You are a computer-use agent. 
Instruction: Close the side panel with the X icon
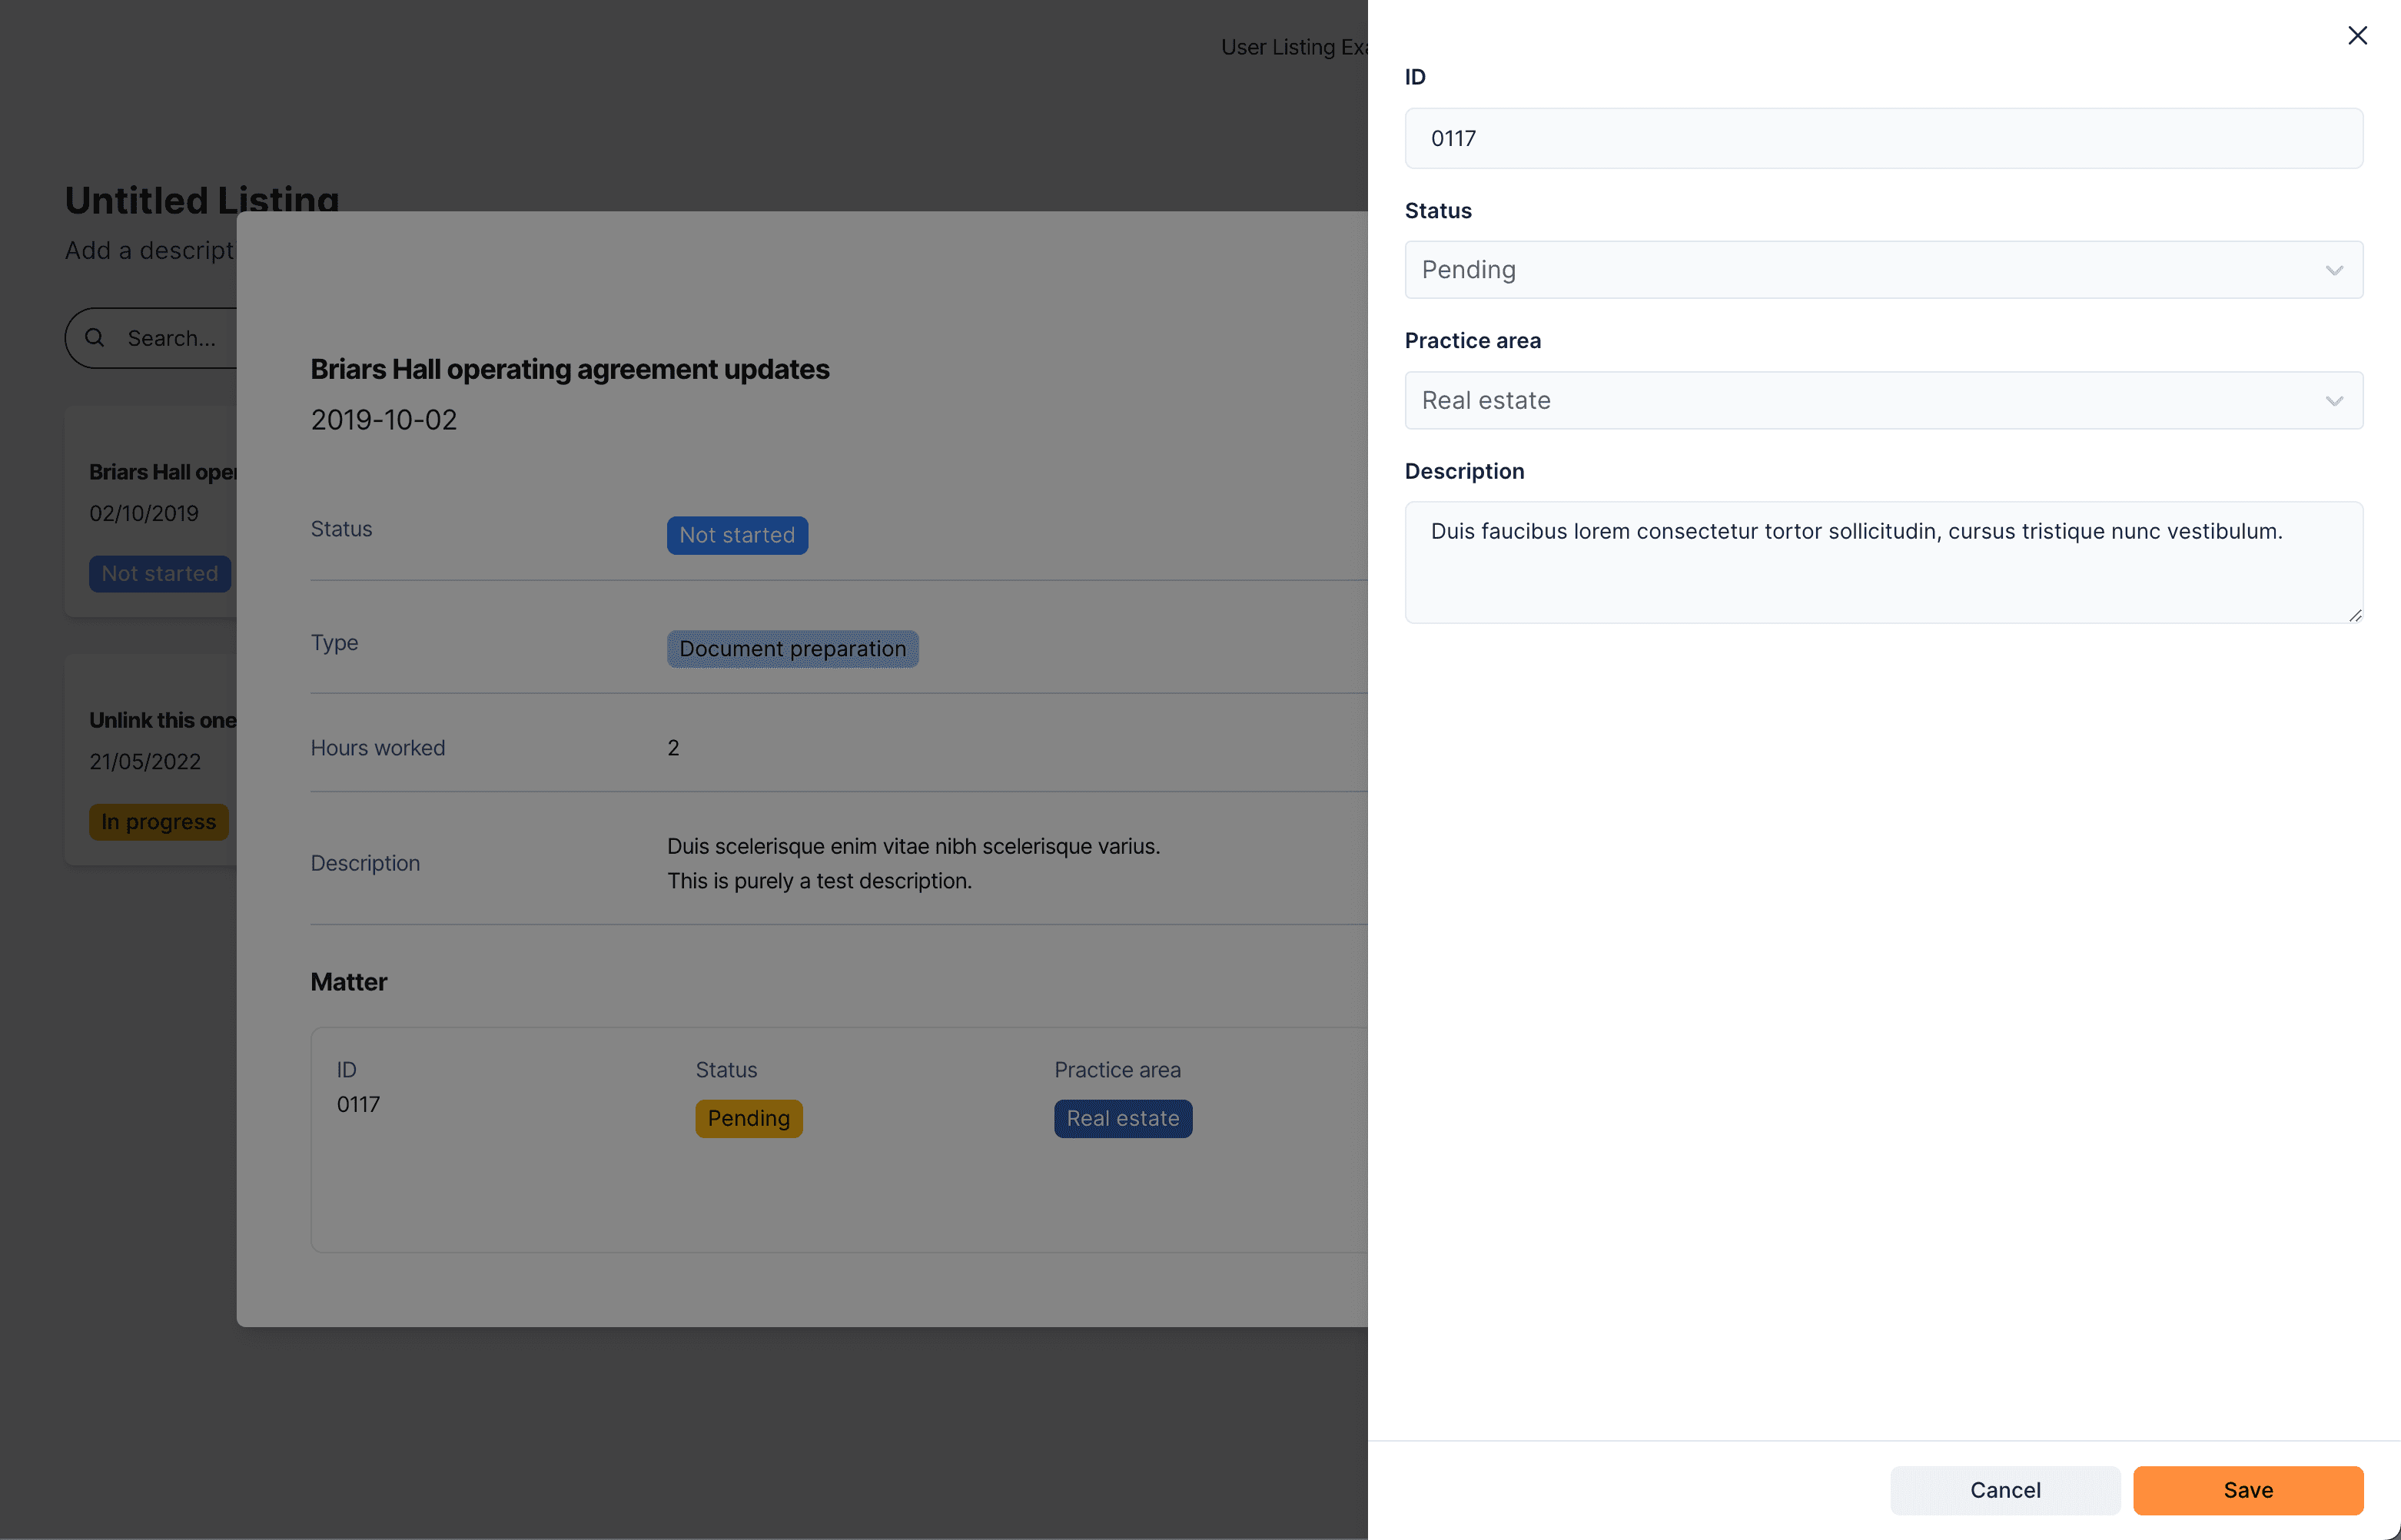(x=2357, y=36)
